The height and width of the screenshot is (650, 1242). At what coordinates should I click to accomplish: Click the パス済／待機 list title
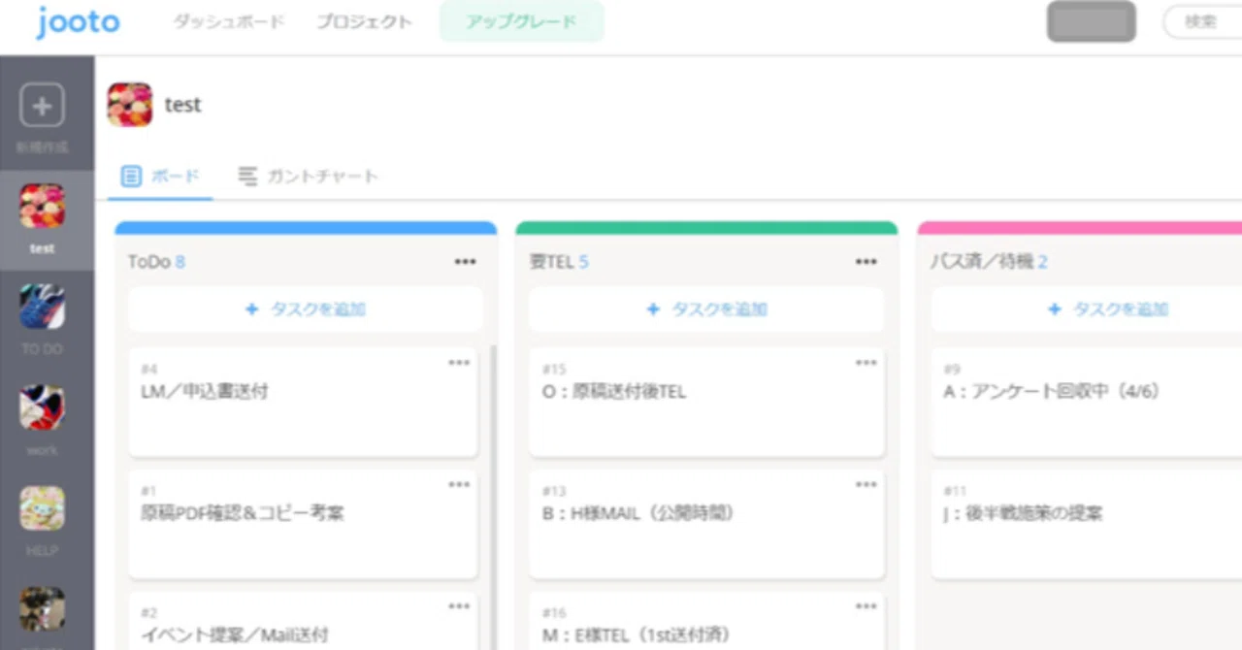[x=981, y=262]
